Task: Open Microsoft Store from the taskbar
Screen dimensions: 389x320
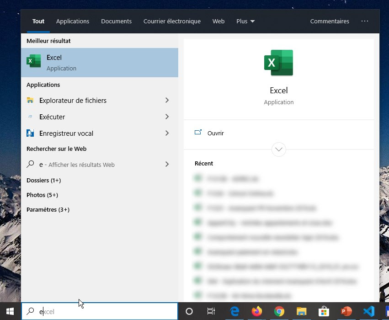Action: (324, 311)
